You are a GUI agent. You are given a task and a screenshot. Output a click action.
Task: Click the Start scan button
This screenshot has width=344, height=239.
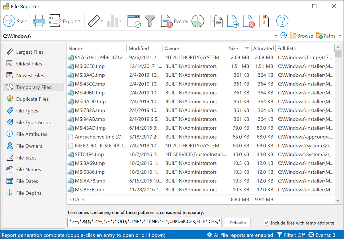tap(15, 21)
